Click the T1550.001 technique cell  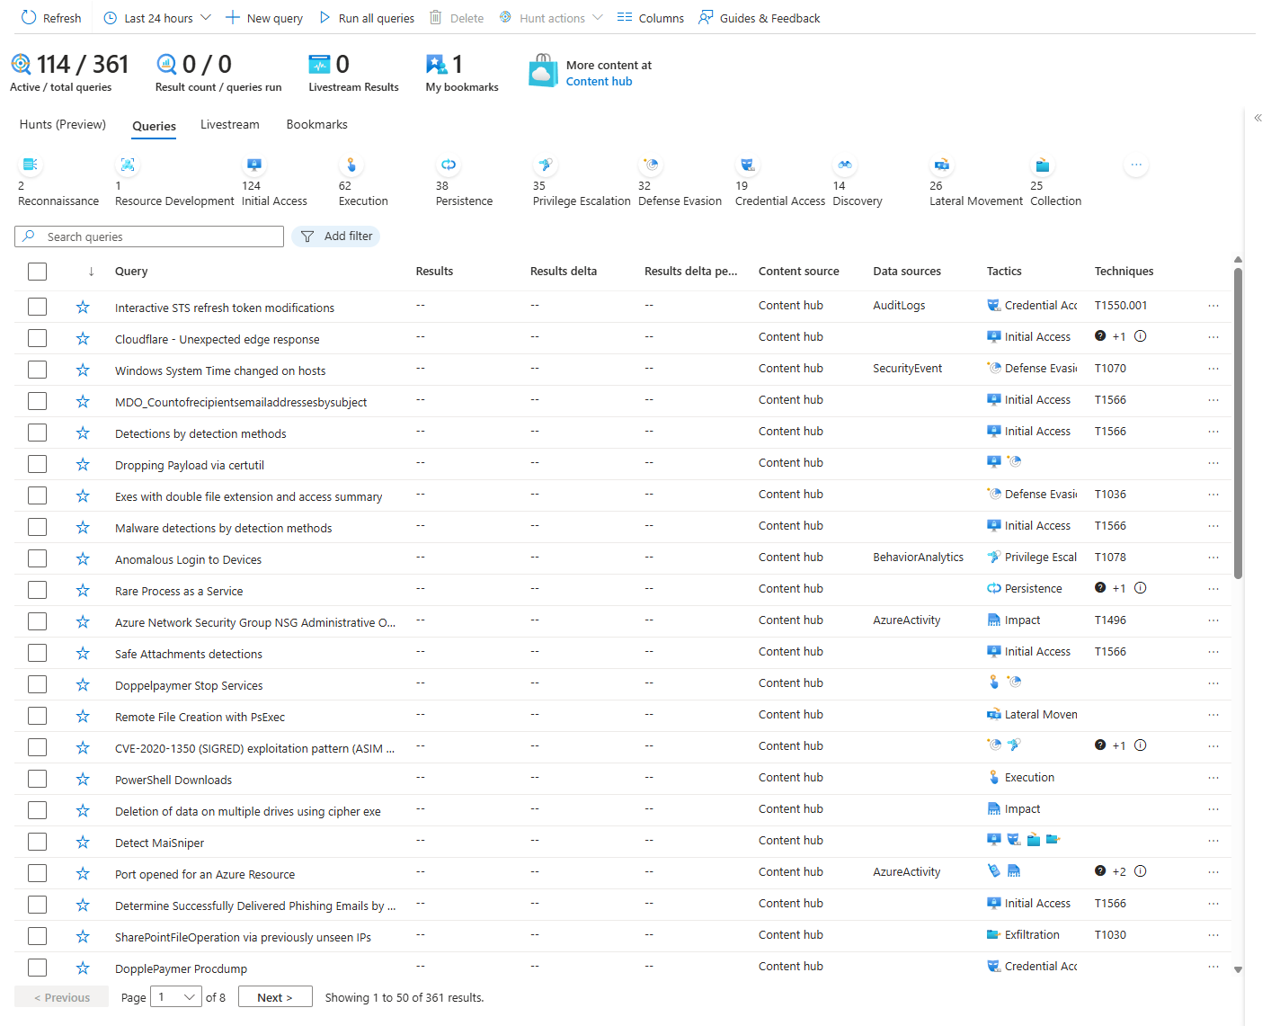click(1120, 306)
